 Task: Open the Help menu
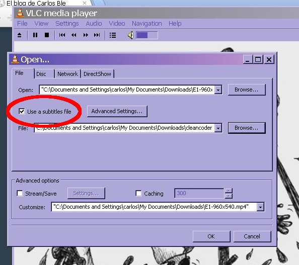(x=175, y=24)
